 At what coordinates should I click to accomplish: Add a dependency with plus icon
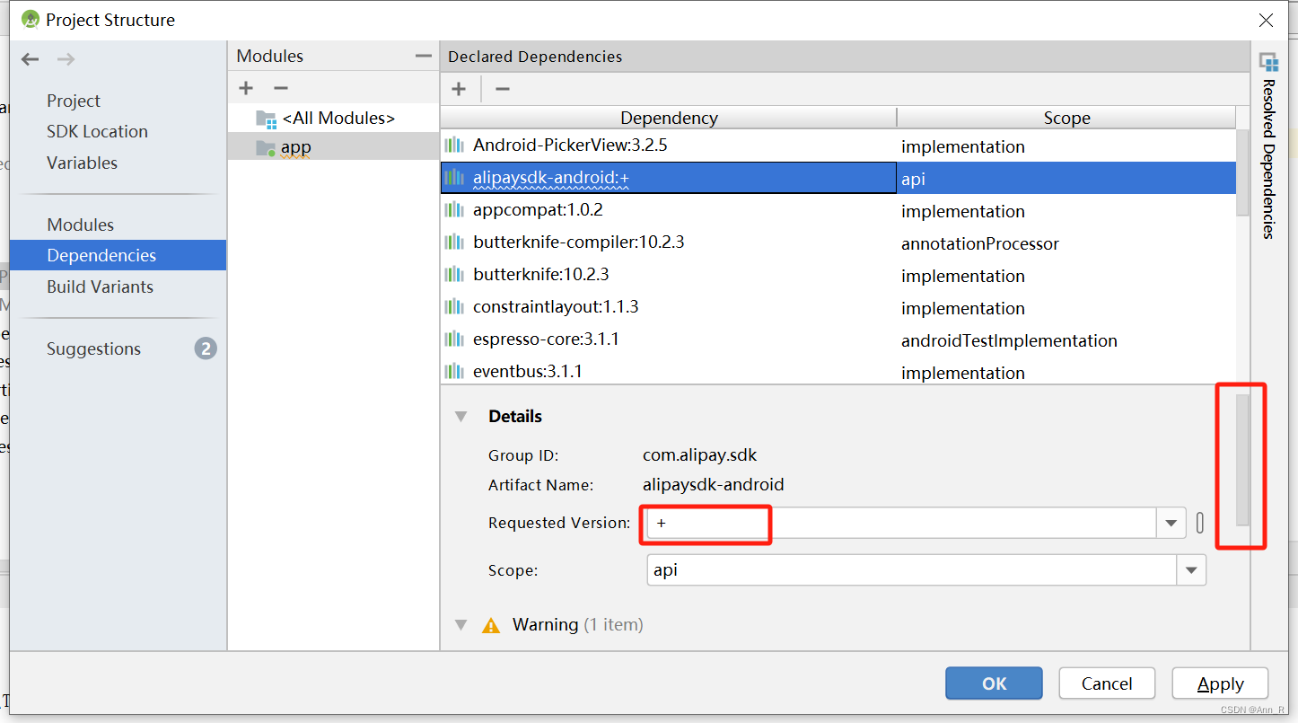[x=459, y=88]
